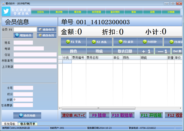184x131 pixels.
Task: Click F10 取挂单 button
Action: 122,115
